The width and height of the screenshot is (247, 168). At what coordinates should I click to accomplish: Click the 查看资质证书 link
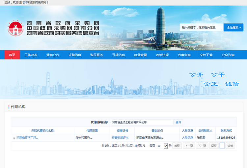pyautogui.click(x=120, y=138)
